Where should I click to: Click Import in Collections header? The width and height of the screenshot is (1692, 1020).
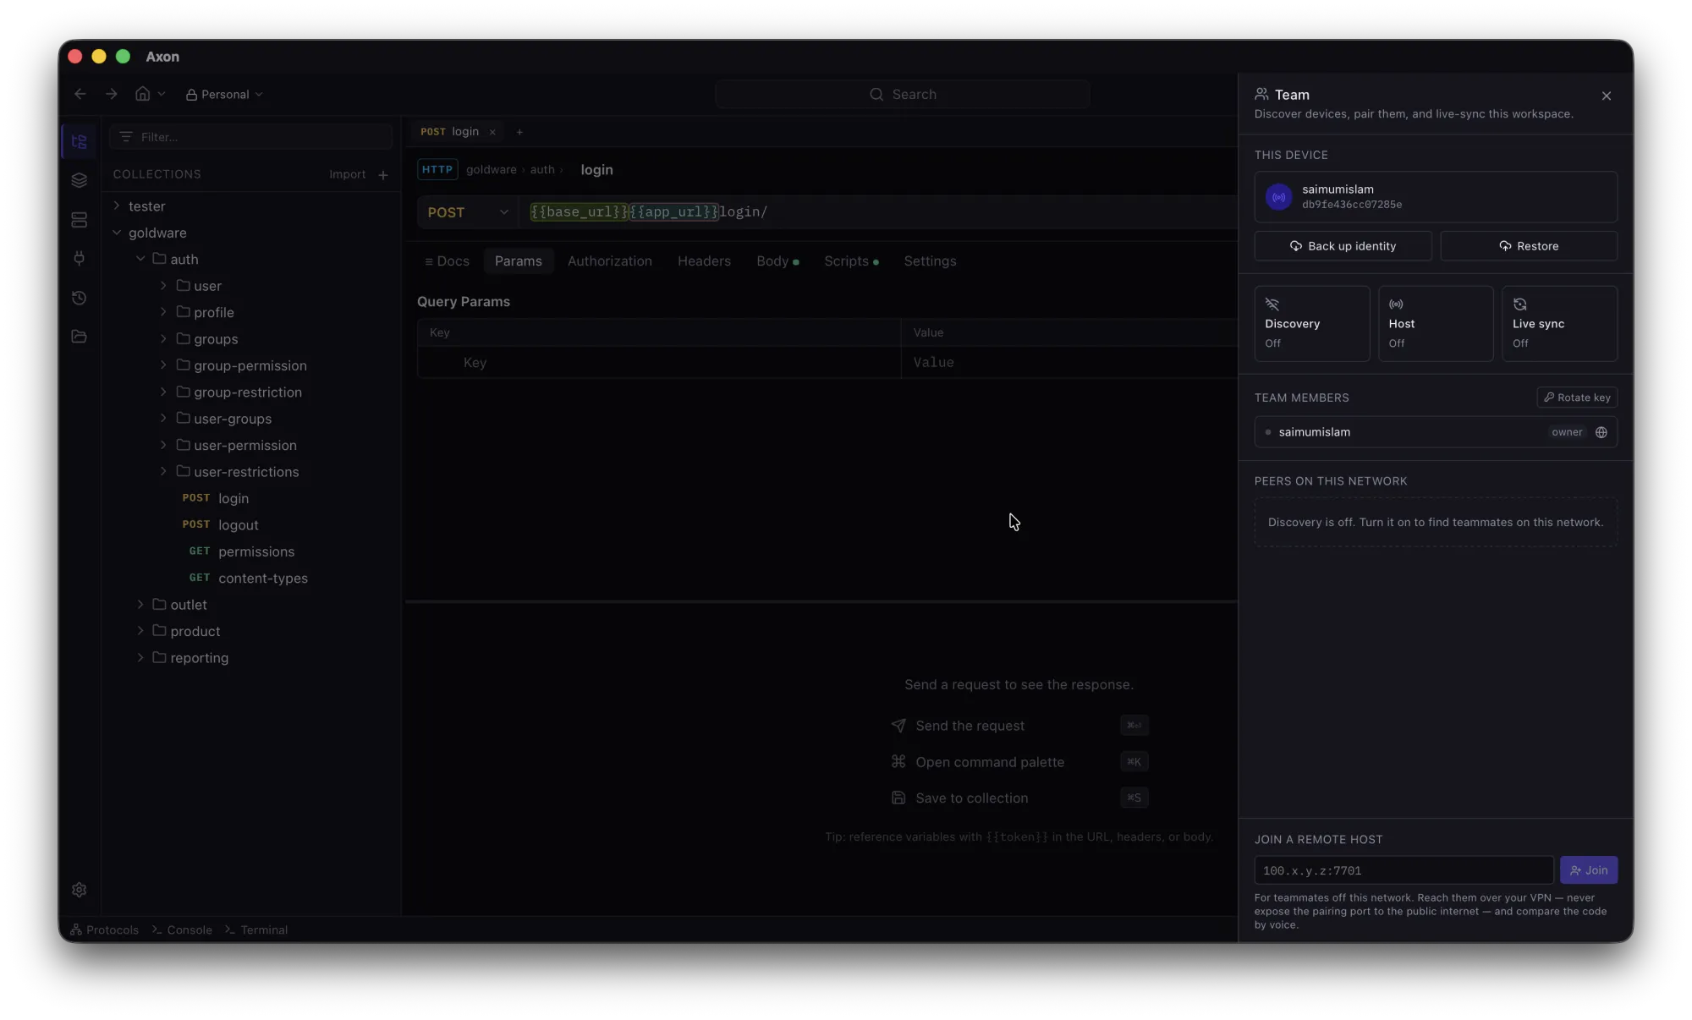click(347, 175)
